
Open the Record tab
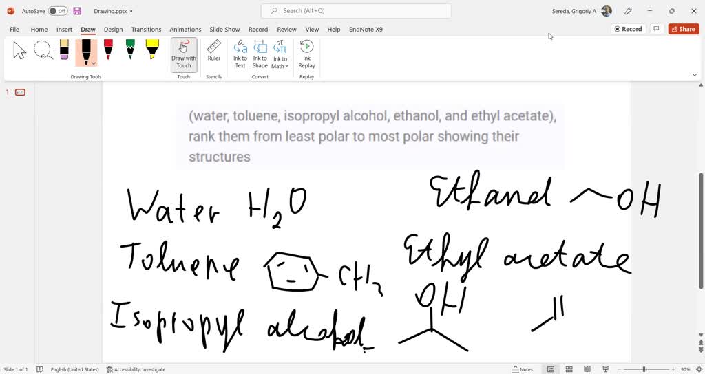(x=258, y=29)
